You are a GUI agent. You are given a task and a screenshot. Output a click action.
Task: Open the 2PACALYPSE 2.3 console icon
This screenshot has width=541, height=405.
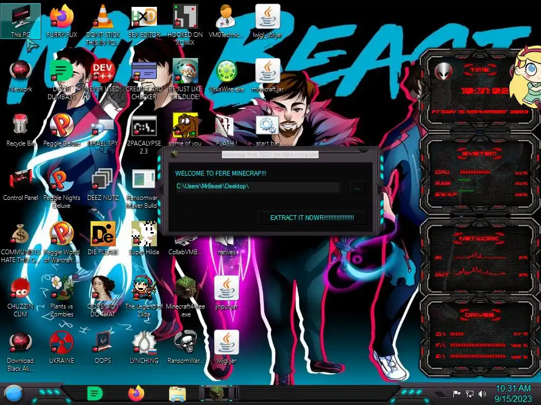[144, 134]
